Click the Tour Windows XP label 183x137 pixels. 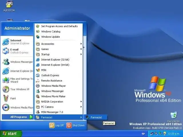point(20,89)
